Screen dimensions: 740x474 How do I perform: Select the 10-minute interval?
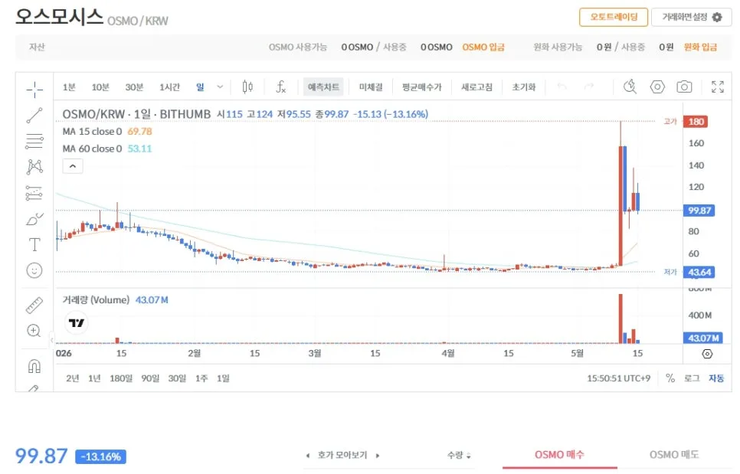tap(100, 87)
